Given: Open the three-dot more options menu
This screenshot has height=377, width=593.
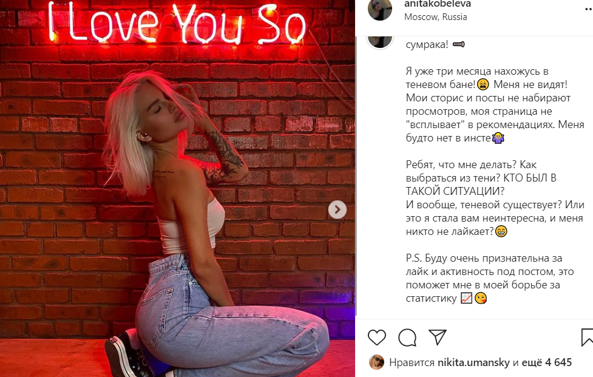Looking at the screenshot, I should (589, 10).
